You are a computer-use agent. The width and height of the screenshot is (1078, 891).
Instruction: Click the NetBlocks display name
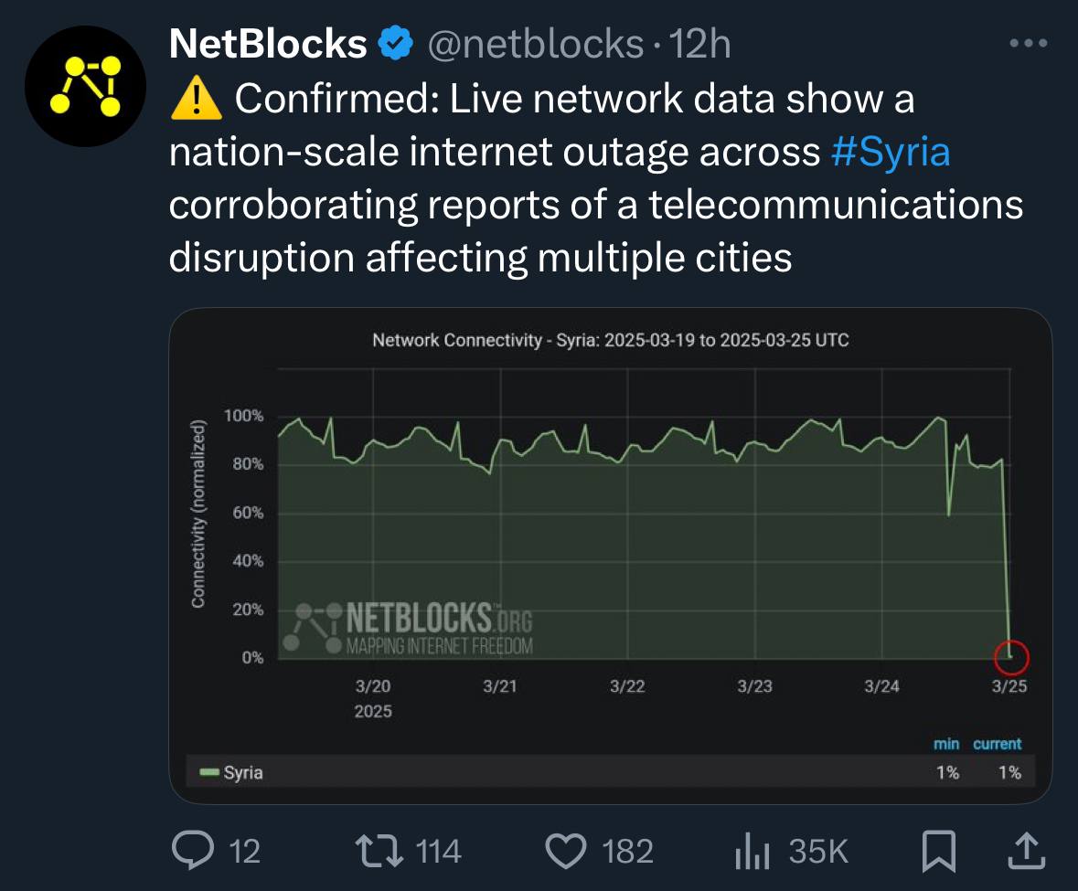click(268, 43)
